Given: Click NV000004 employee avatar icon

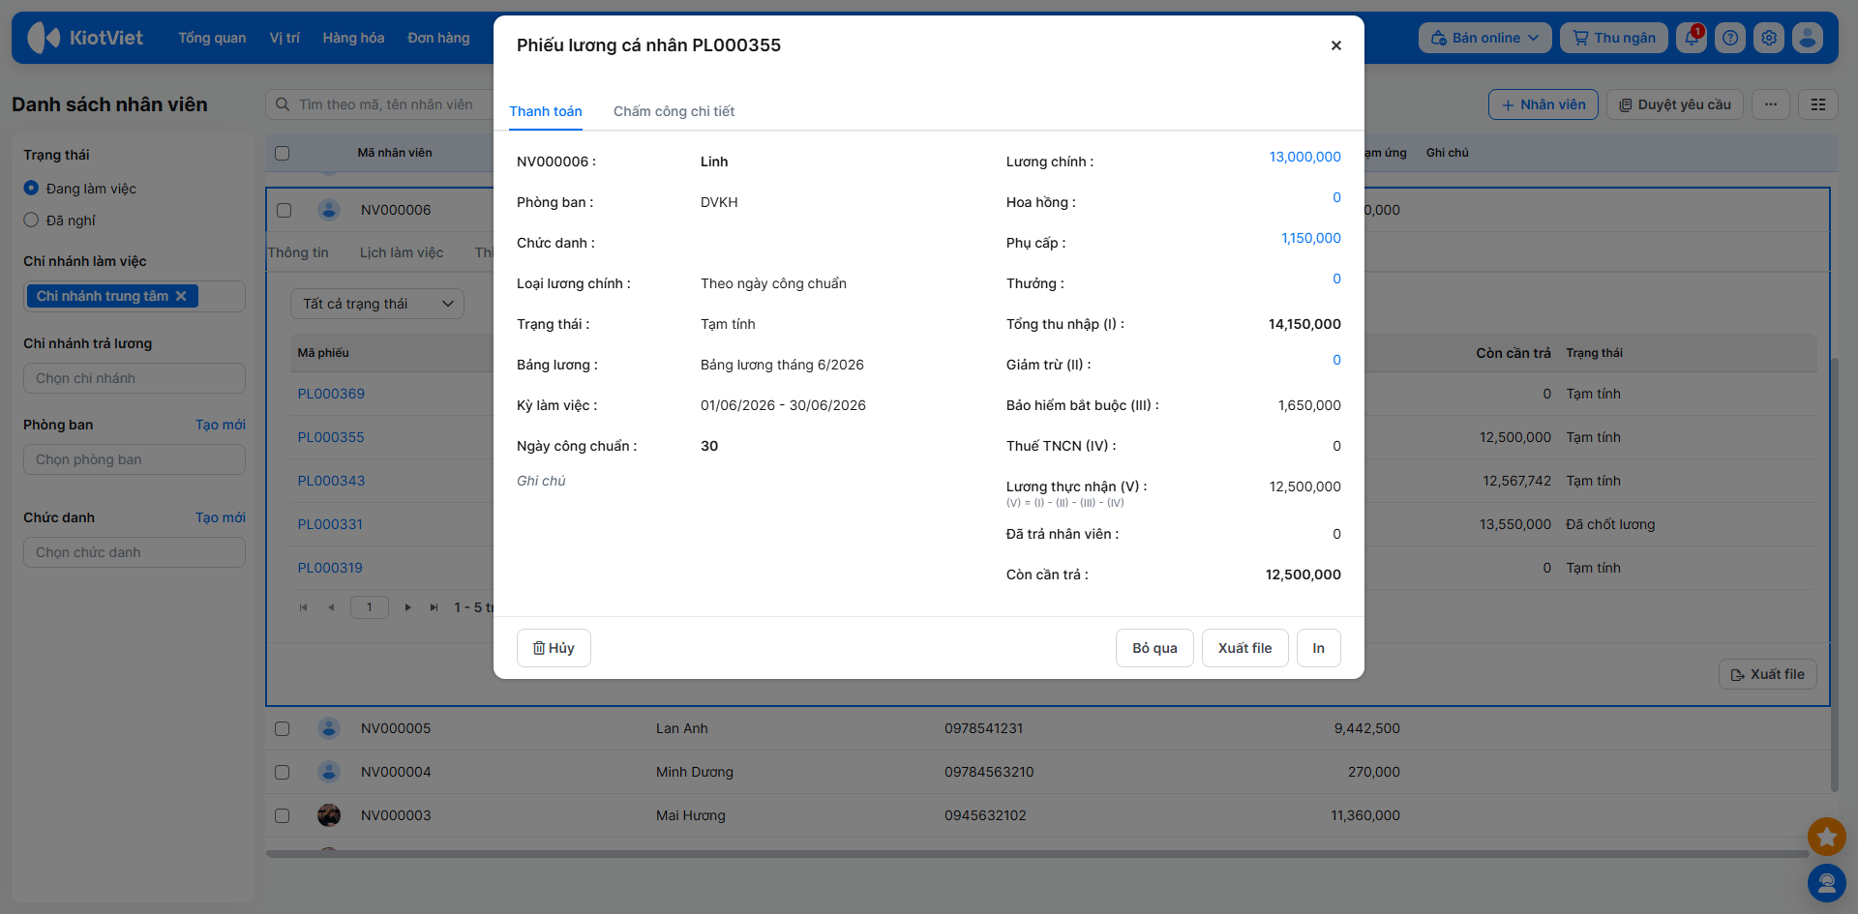Looking at the screenshot, I should 329,772.
